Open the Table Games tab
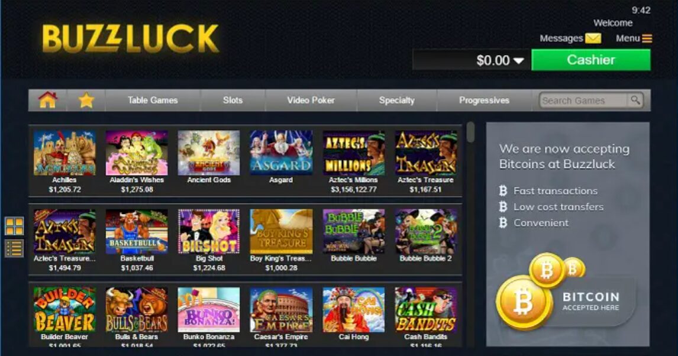The height and width of the screenshot is (356, 678). [153, 100]
